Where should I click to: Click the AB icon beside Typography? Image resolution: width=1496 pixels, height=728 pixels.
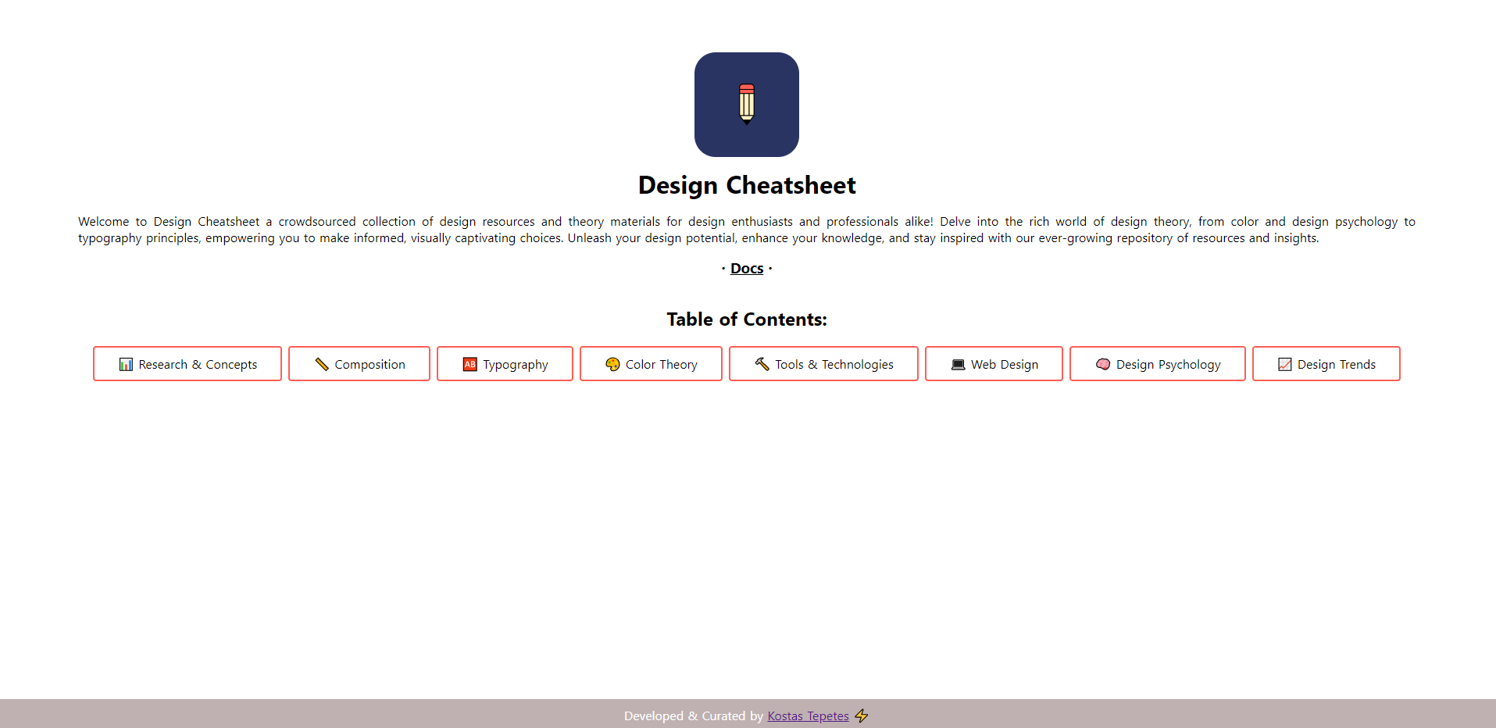tap(470, 365)
